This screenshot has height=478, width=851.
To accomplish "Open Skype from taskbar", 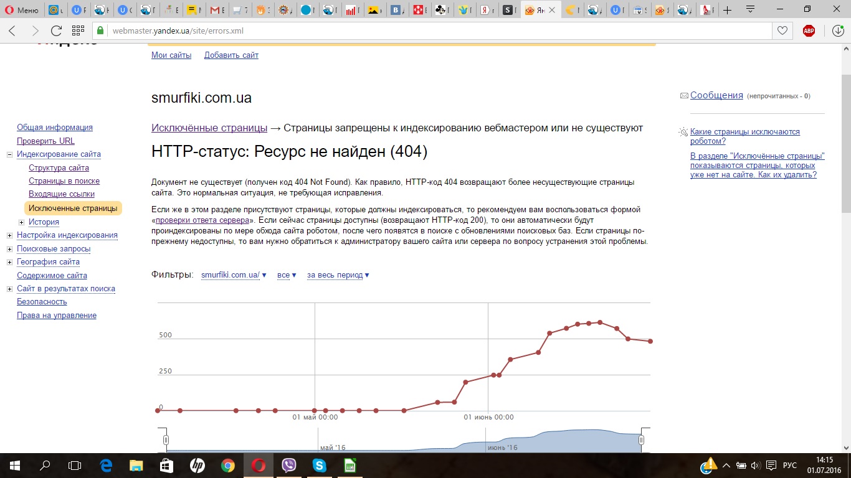I will [320, 465].
